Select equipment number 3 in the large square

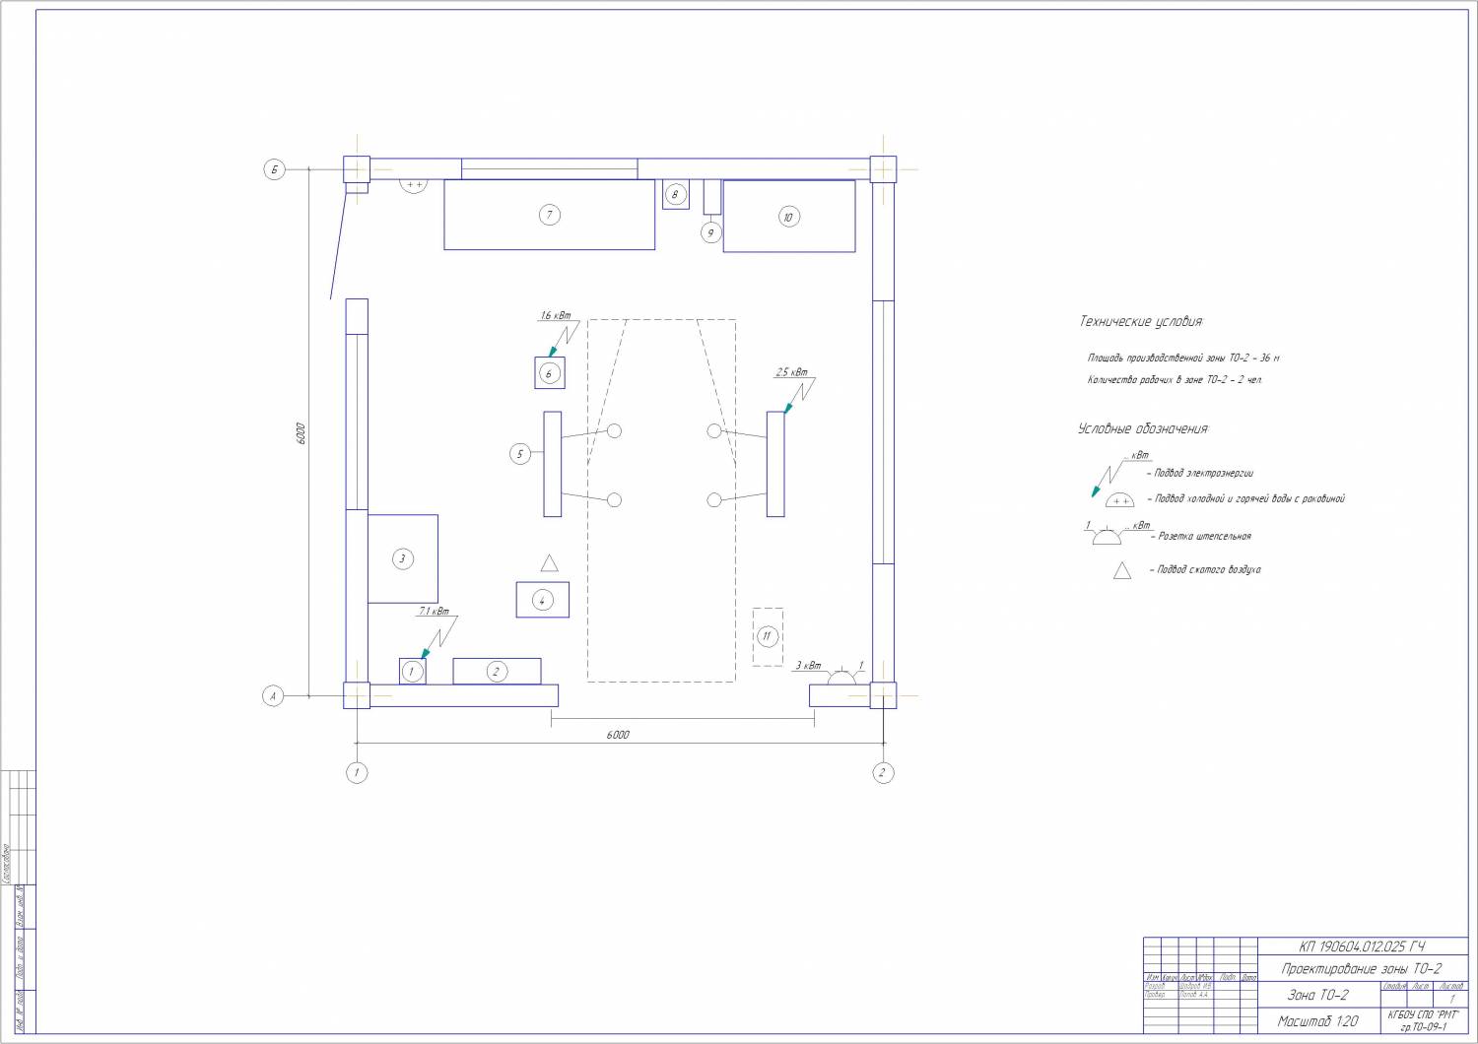(402, 558)
